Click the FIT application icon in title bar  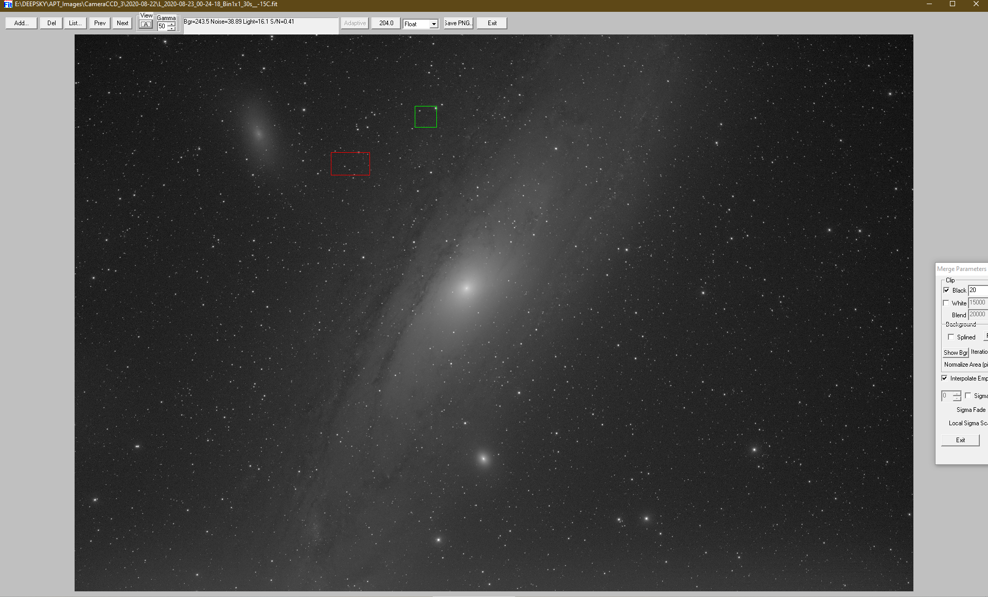coord(8,4)
